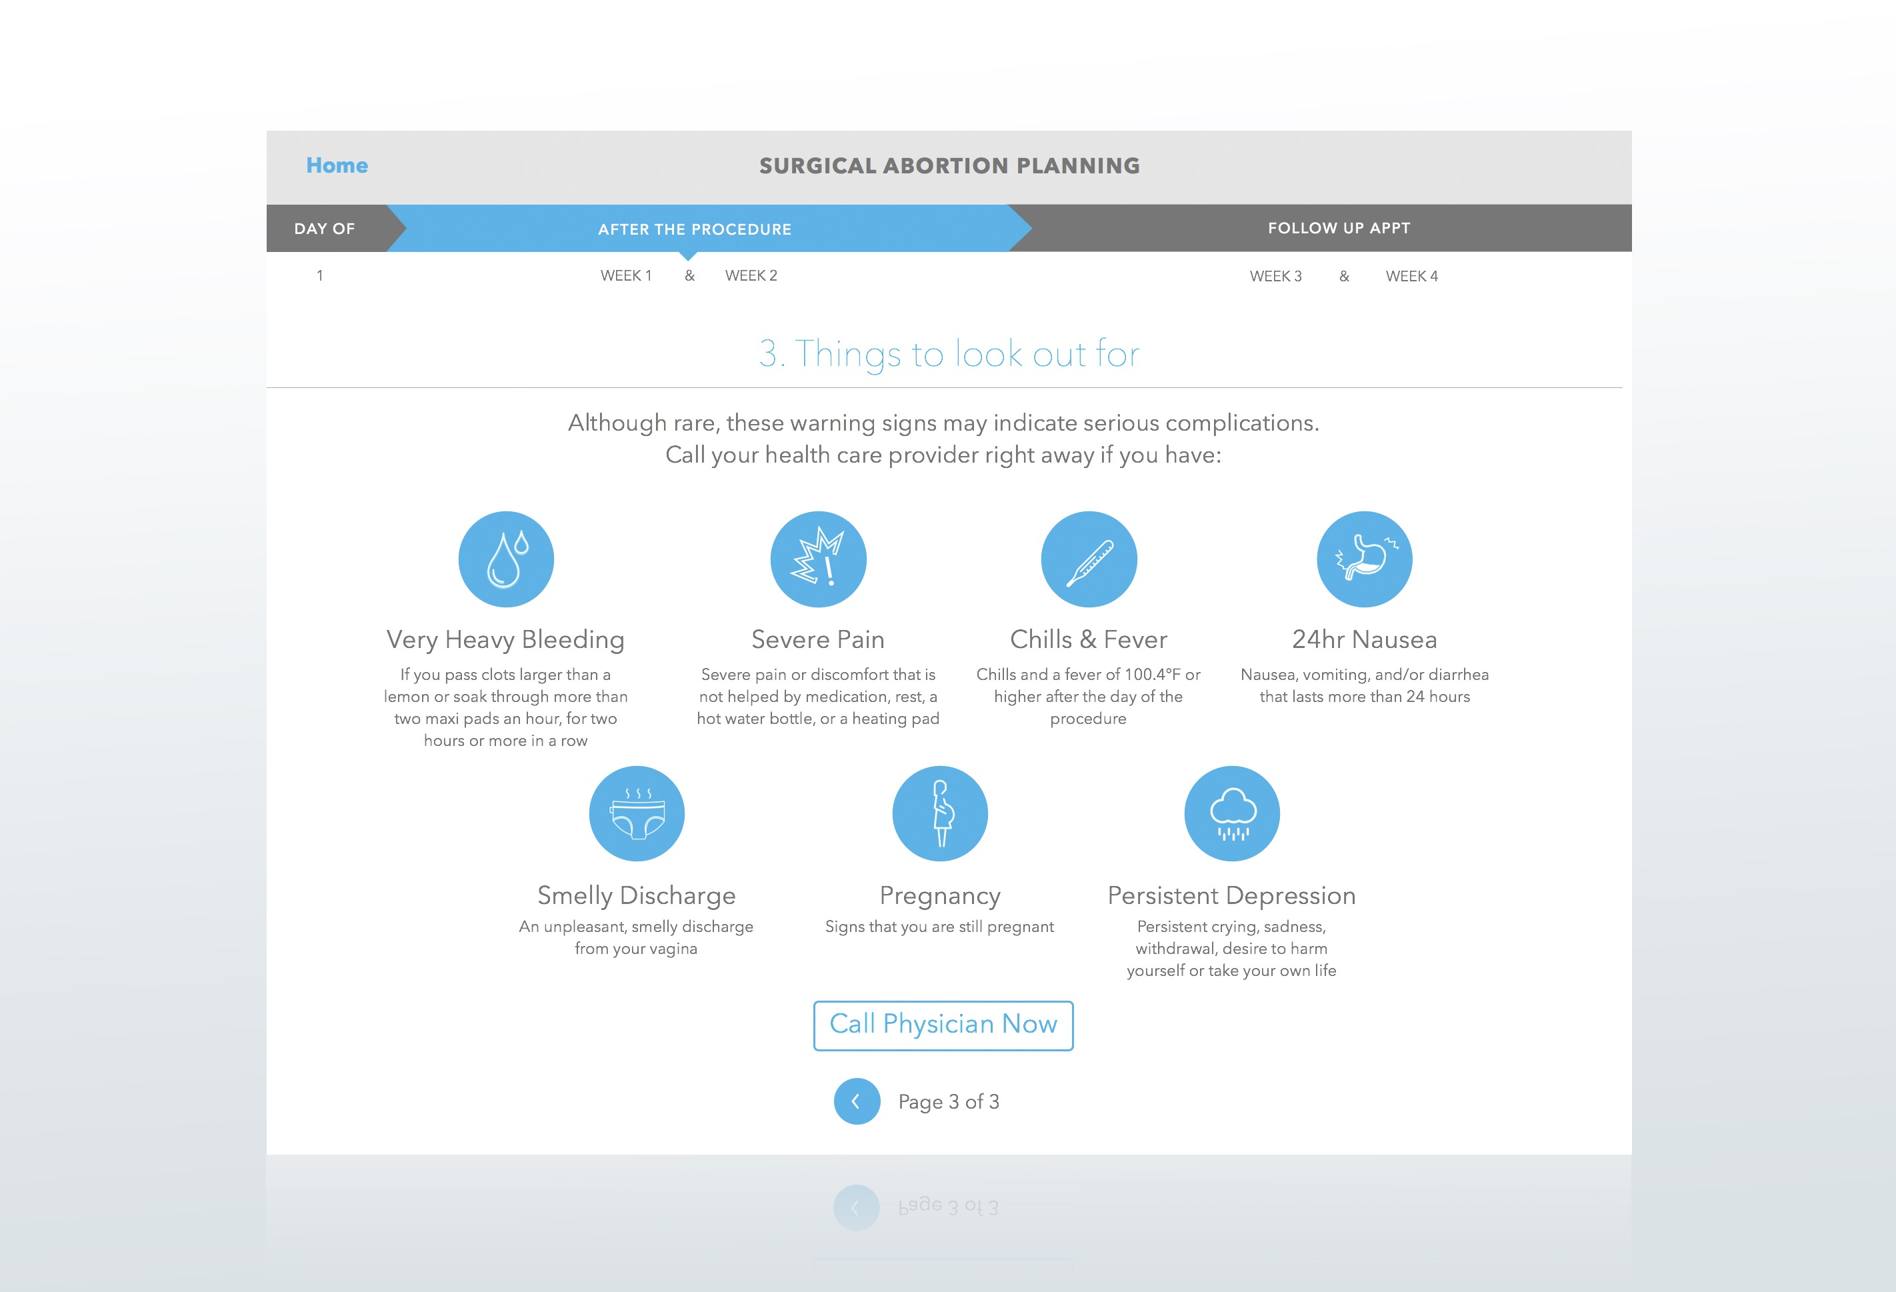Click 'Chills and a fever of 100.4°F' description
This screenshot has height=1292, width=1896.
1088,697
